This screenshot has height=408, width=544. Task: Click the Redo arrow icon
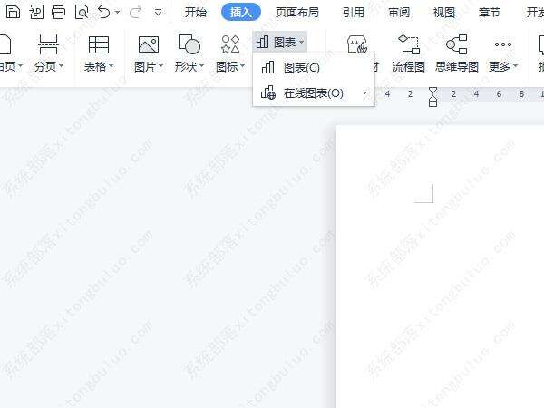pyautogui.click(x=135, y=13)
